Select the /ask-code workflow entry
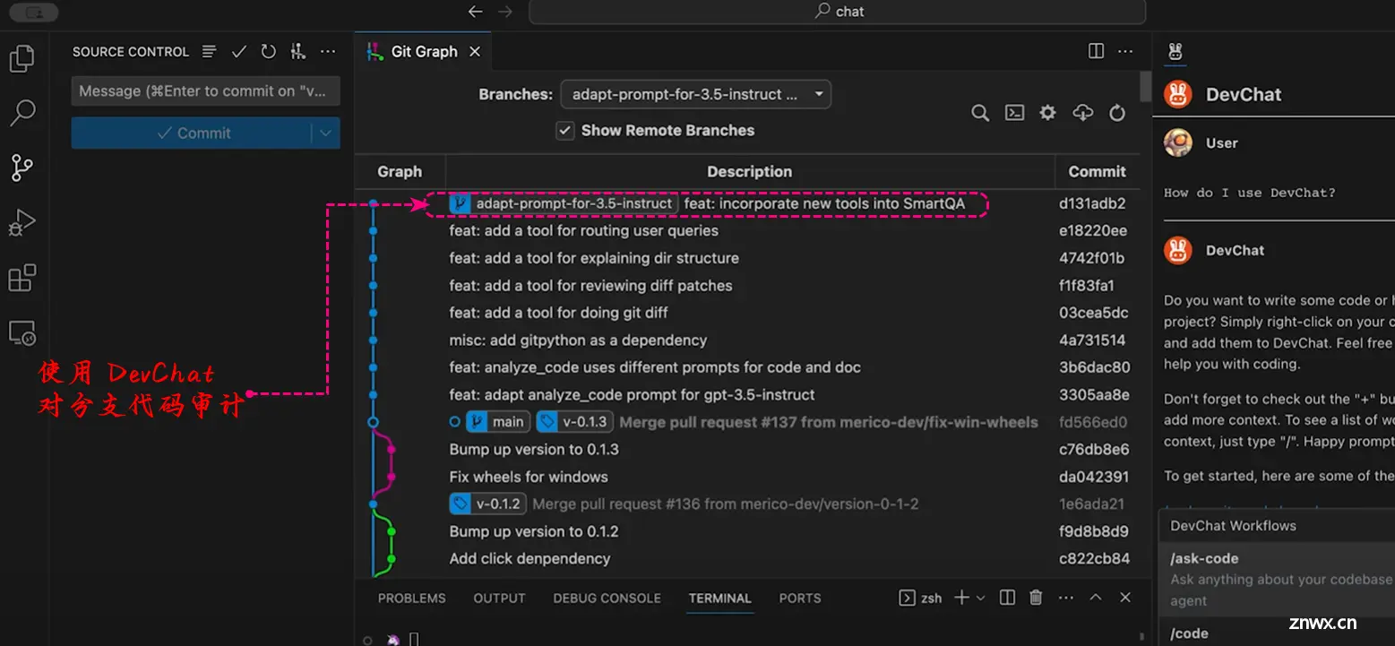This screenshot has height=646, width=1395. [1277, 579]
